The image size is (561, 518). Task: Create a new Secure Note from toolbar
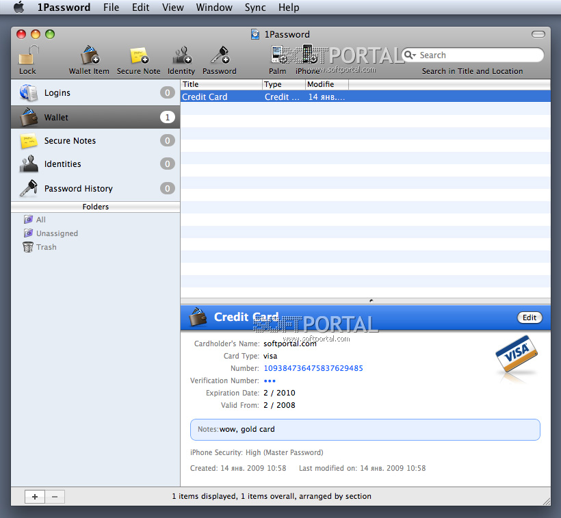pyautogui.click(x=139, y=55)
